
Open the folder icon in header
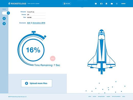pos(112,4)
